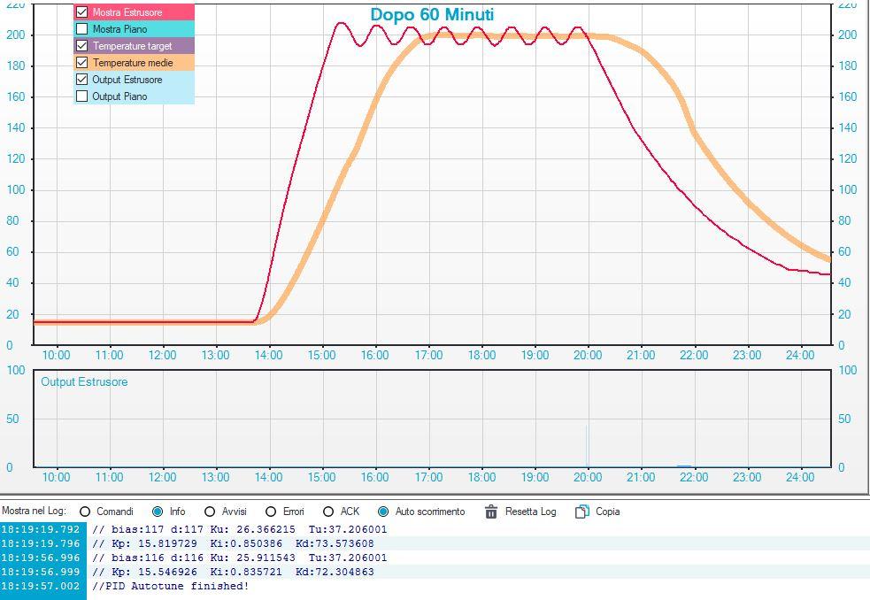Select the Comandi log filter radio
Image resolution: width=870 pixels, height=600 pixels.
coord(85,512)
